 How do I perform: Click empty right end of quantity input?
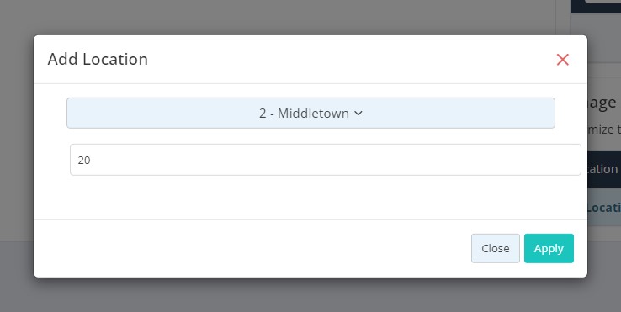point(515,160)
